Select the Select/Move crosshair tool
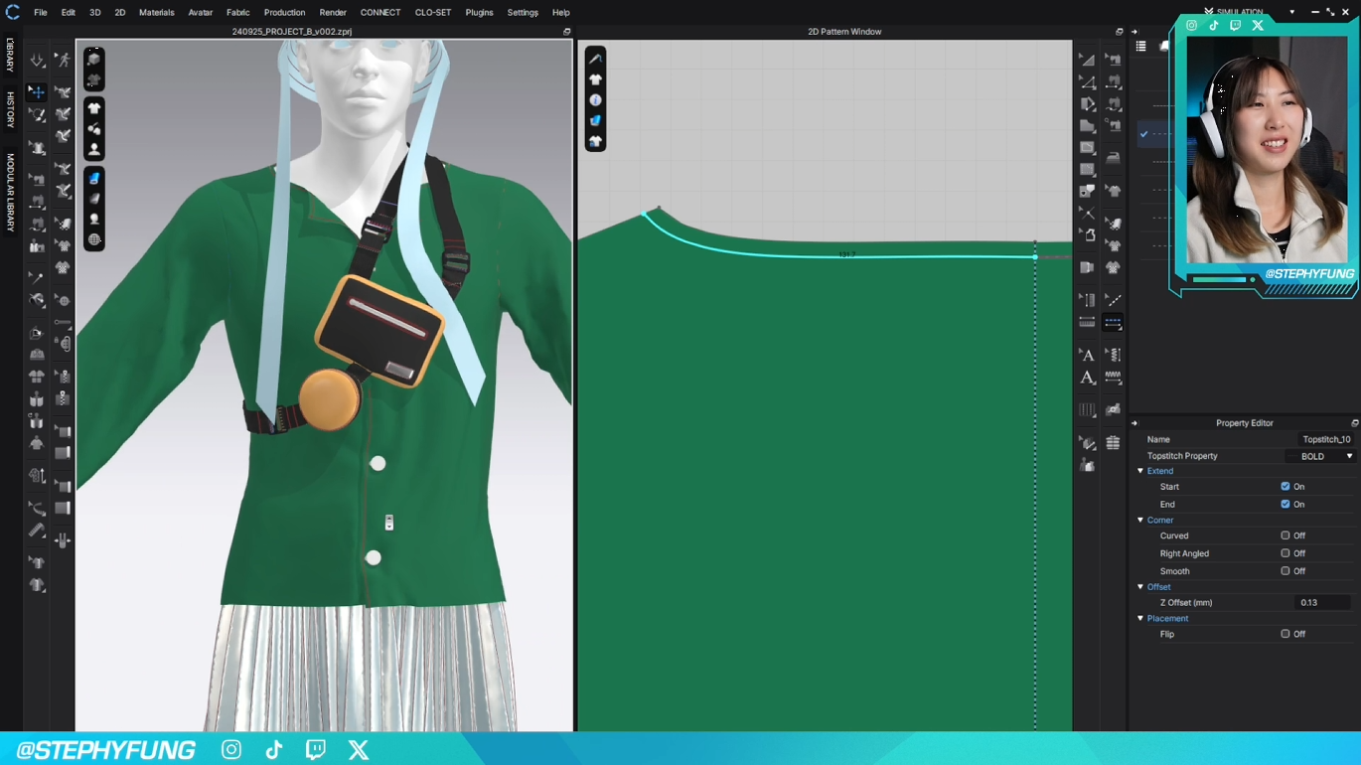The height and width of the screenshot is (765, 1361). (x=37, y=92)
